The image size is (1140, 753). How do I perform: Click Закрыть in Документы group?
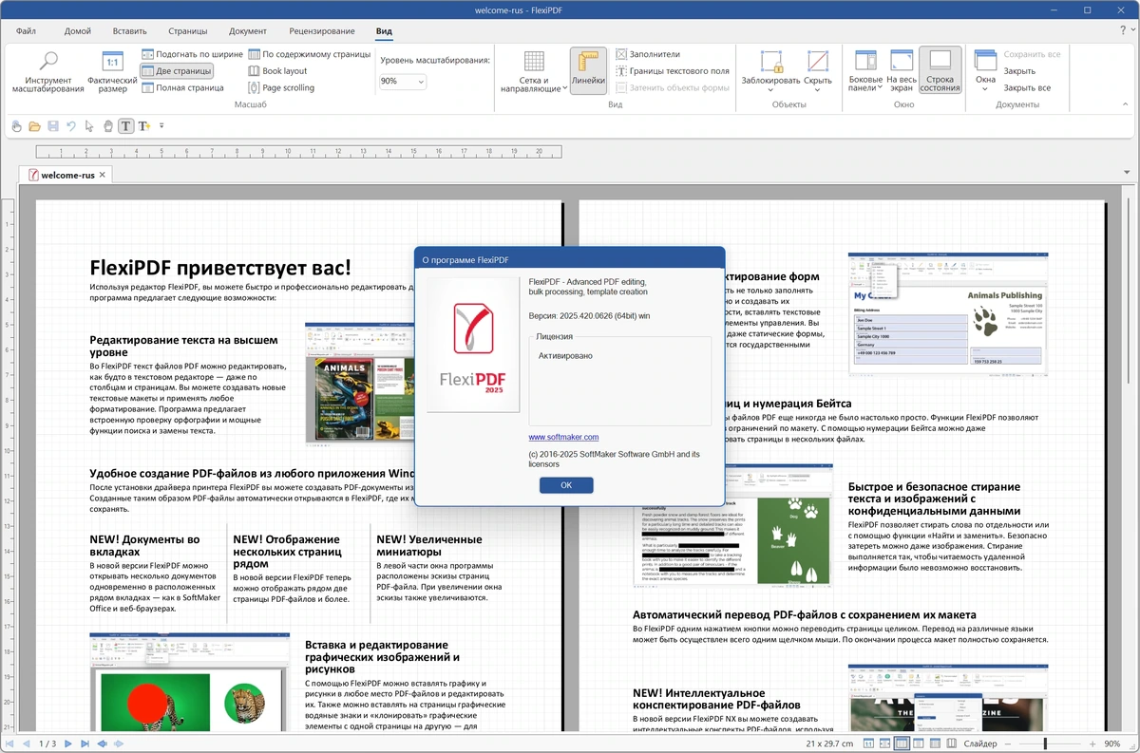click(1019, 71)
